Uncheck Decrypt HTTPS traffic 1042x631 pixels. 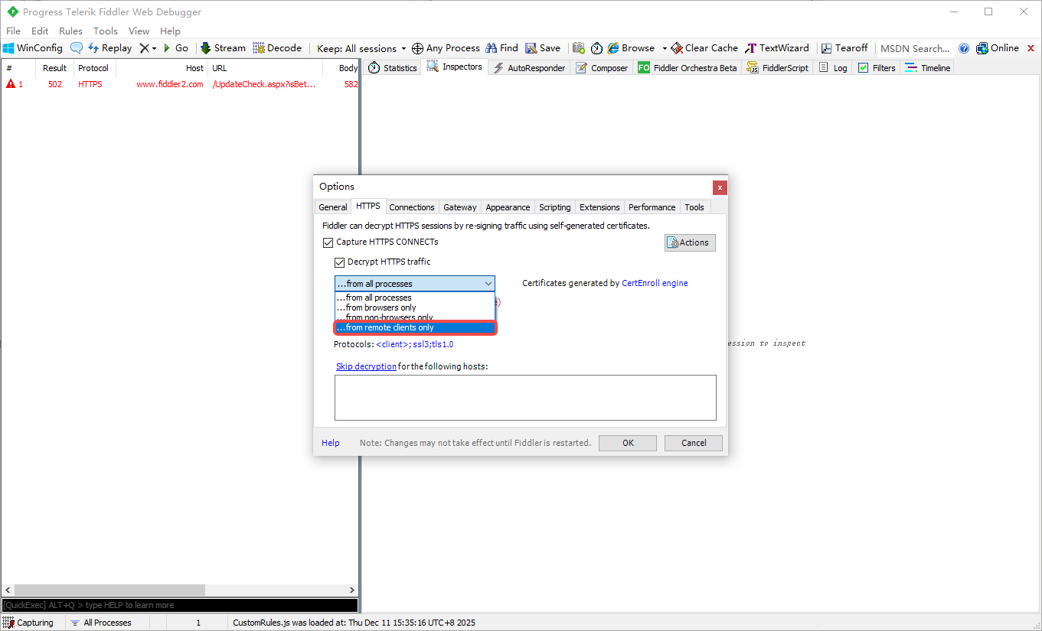pos(340,262)
